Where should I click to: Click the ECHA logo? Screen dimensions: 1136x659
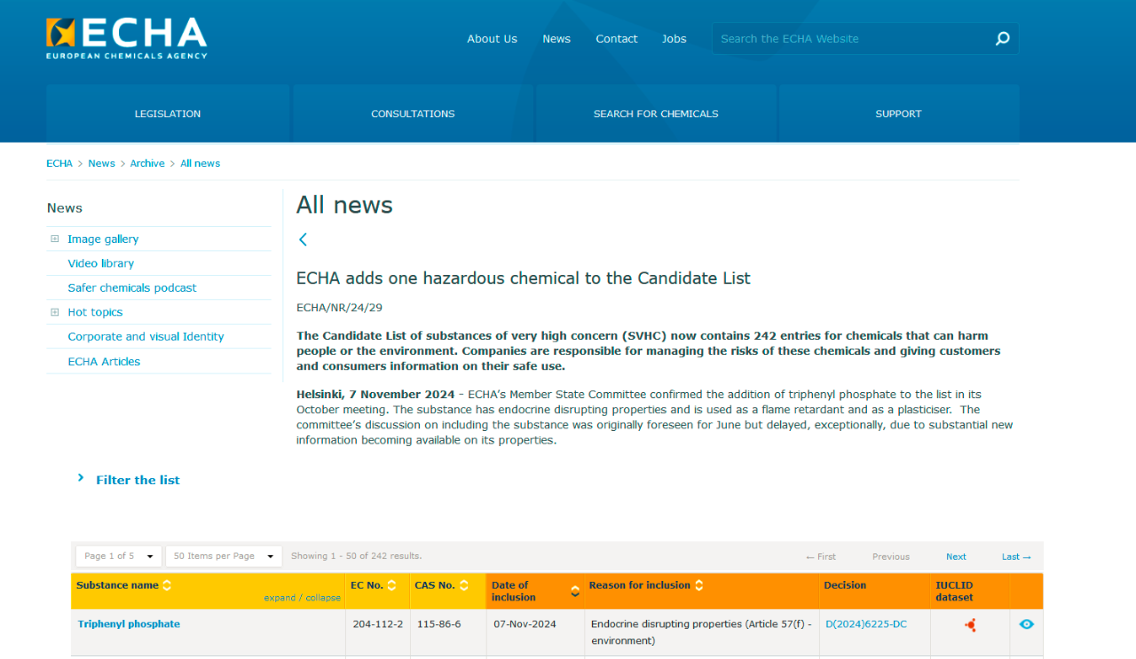pyautogui.click(x=127, y=38)
